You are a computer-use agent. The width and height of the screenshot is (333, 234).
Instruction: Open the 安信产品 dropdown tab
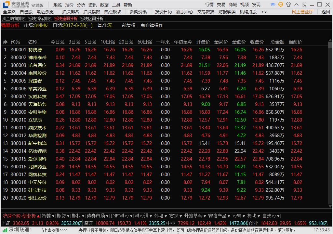click(x=219, y=216)
